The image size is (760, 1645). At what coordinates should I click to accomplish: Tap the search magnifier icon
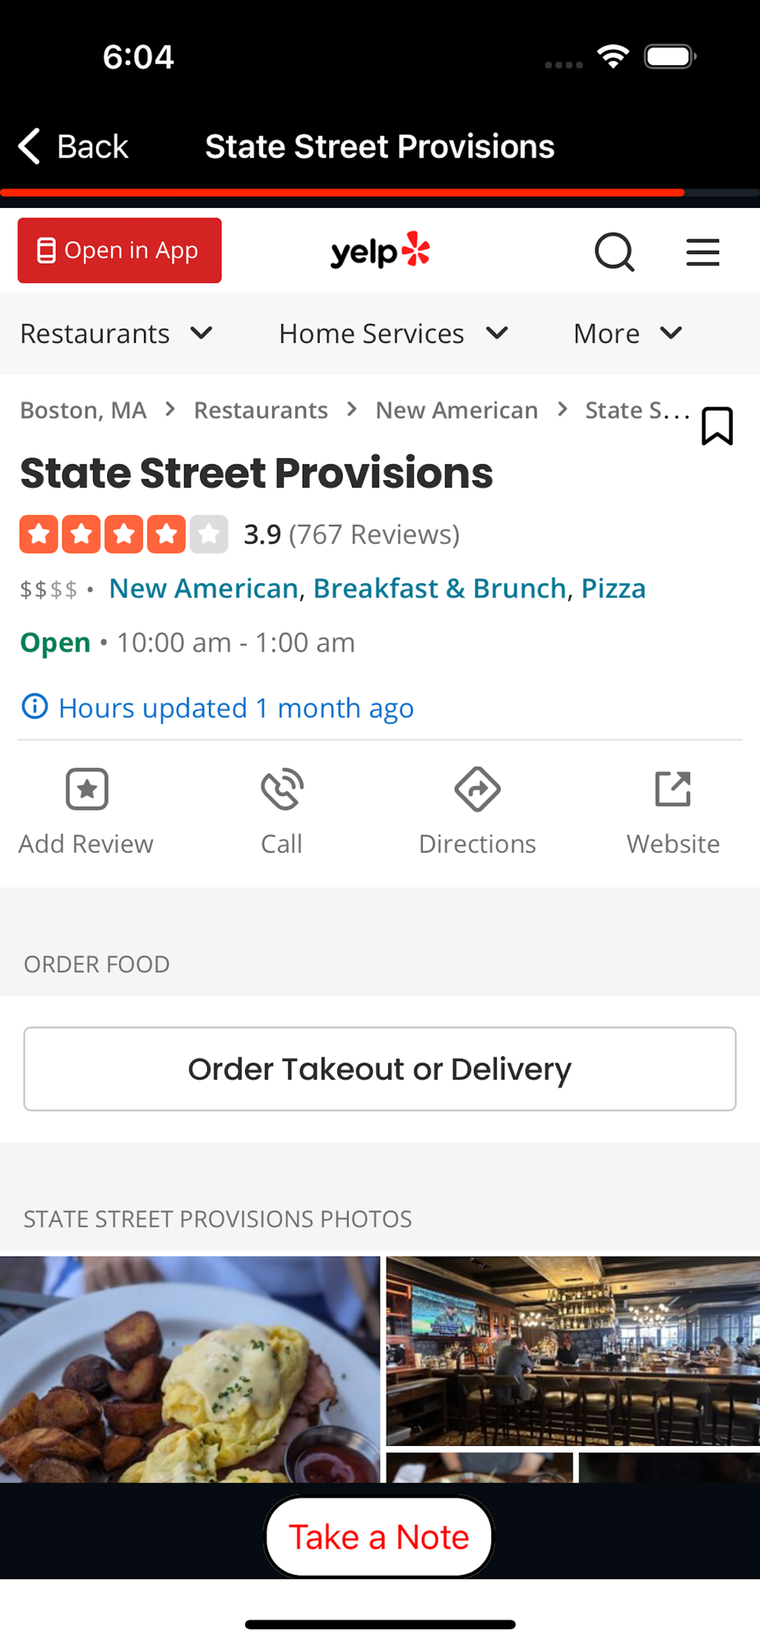[x=614, y=252]
